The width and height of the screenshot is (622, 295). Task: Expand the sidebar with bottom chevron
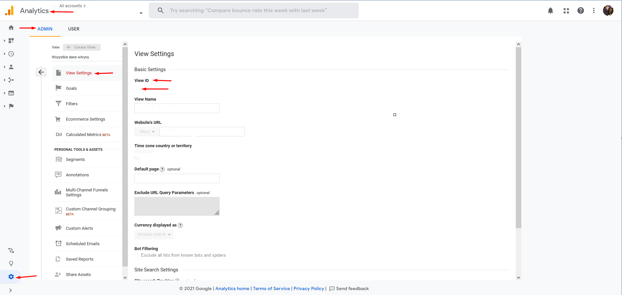[10, 290]
